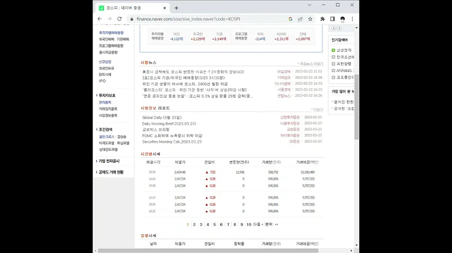452x253 pixels.
Task: Open the 투자자보호 section heading
Action: 107,95
